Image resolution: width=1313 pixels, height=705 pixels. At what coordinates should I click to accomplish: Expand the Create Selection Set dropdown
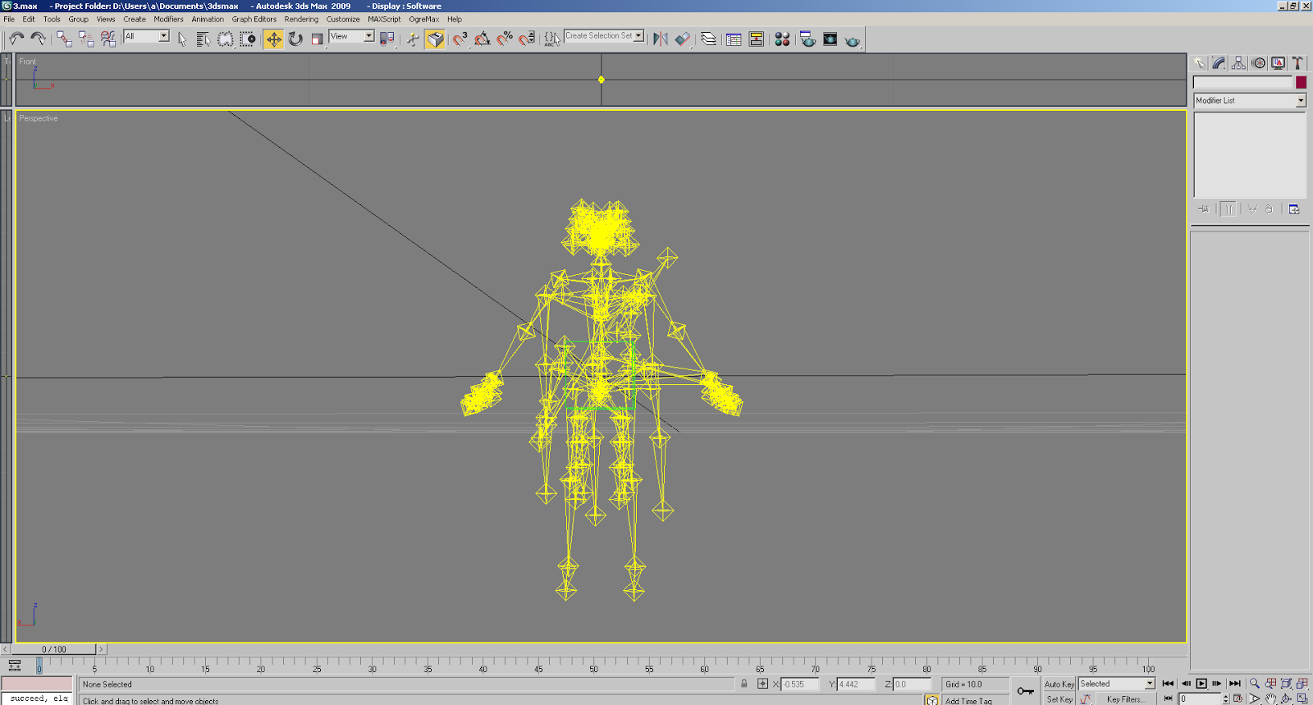[639, 36]
